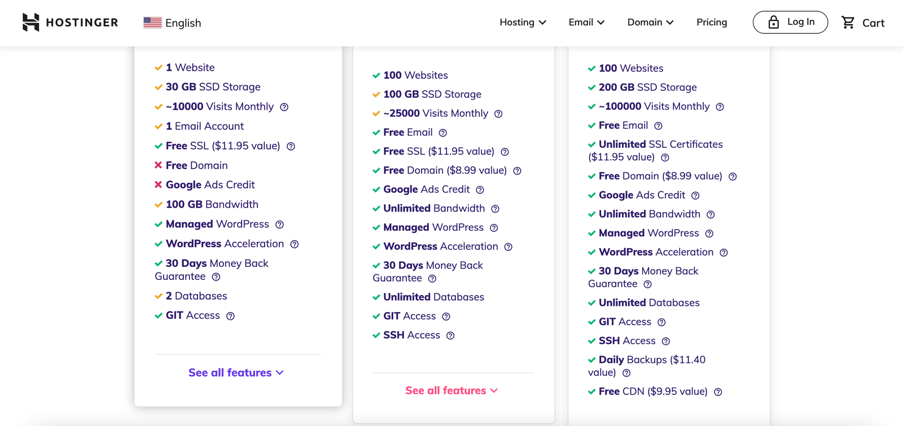Show info for 30 Days Guarantee, middle plan

point(432,279)
